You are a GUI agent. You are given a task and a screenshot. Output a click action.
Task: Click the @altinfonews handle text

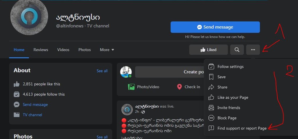point(70,26)
